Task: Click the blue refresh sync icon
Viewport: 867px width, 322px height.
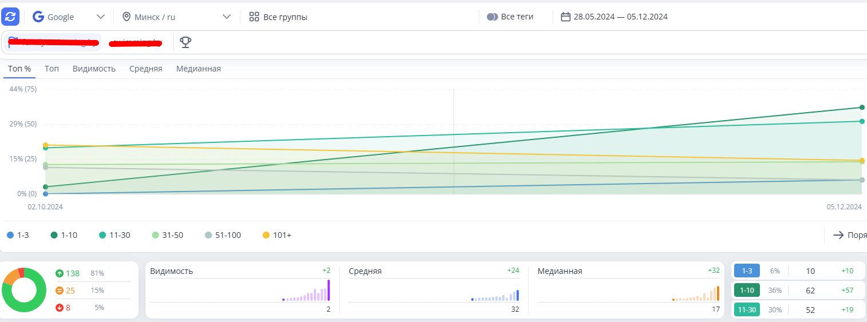Action: (x=10, y=17)
